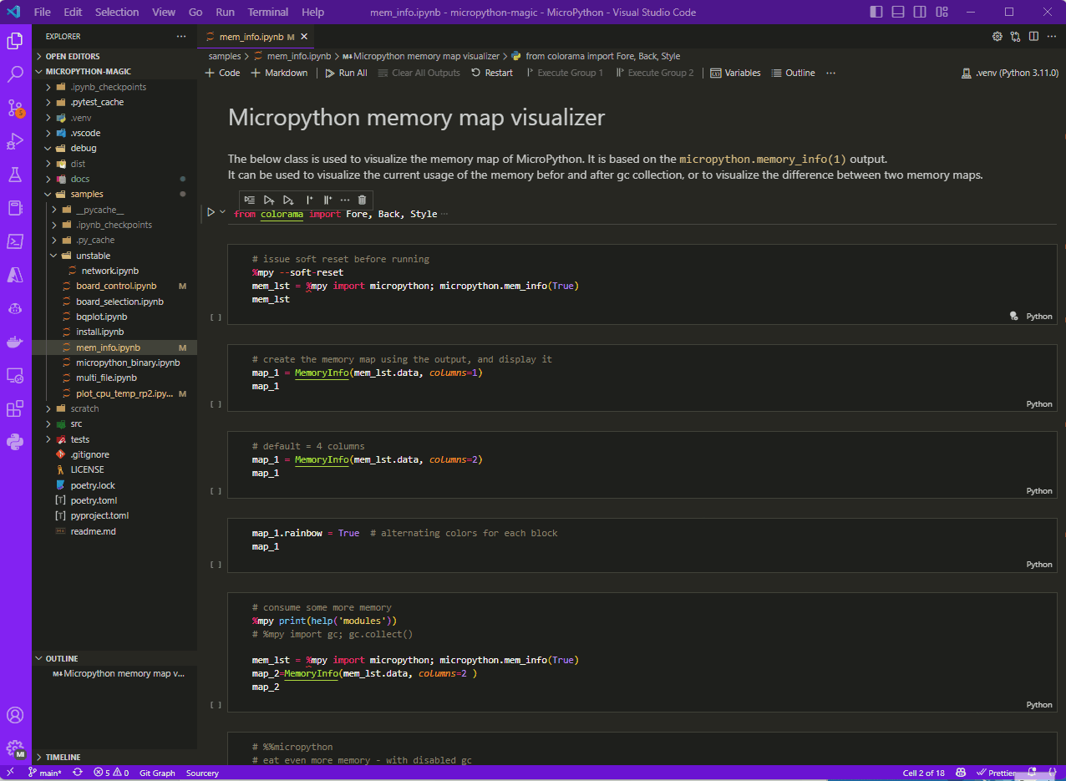Screen dimensions: 1066x781
Task: Open notebook toolbar overflow ellipsis after Outline
Action: [x=830, y=73]
